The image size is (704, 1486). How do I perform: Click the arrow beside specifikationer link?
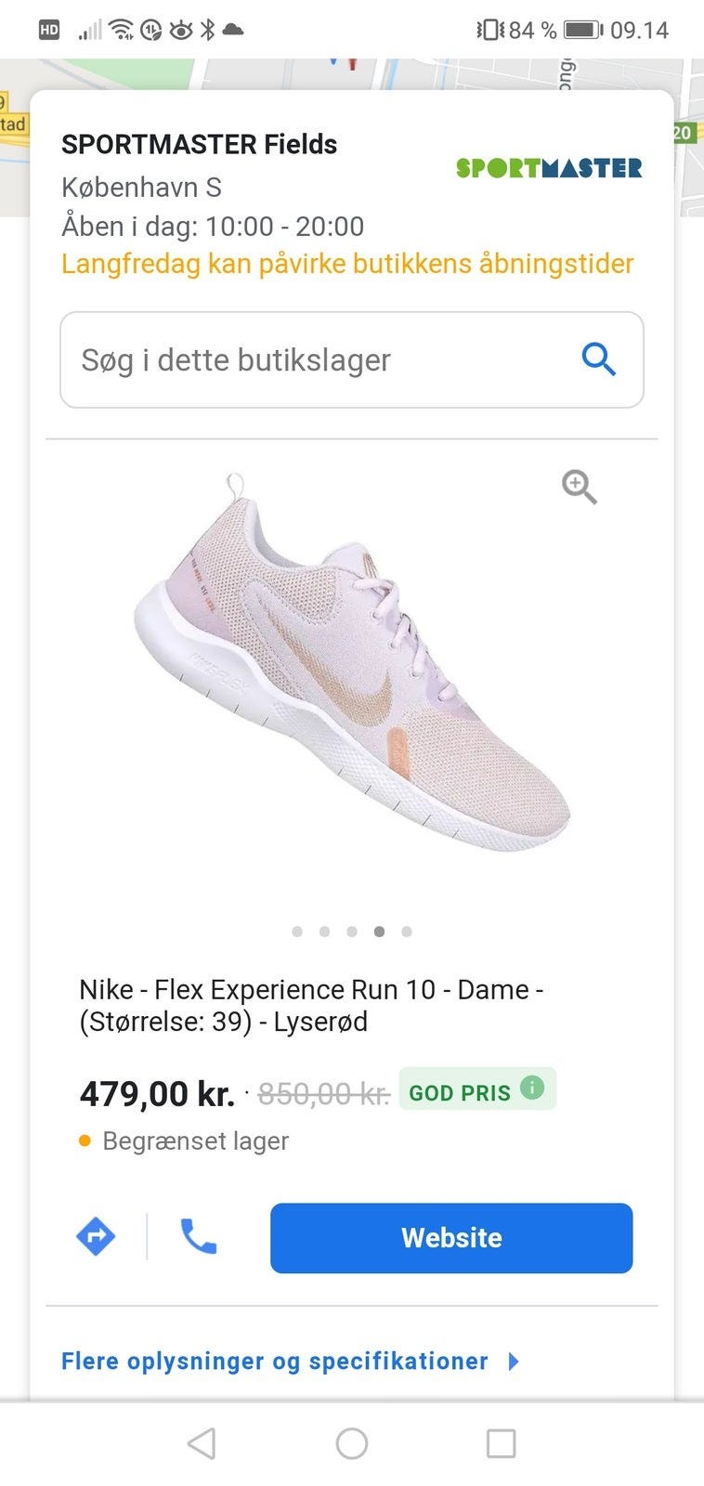click(514, 1362)
